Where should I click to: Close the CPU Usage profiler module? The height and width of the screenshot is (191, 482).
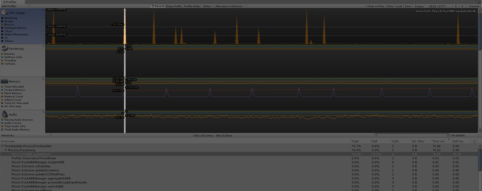43,10
